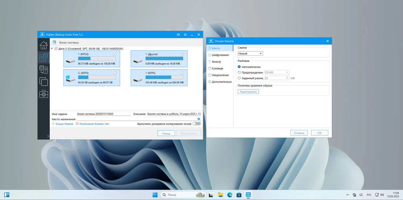Open the Tools toolbox icon in sidebar
The height and width of the screenshot is (200, 403).
44,94
